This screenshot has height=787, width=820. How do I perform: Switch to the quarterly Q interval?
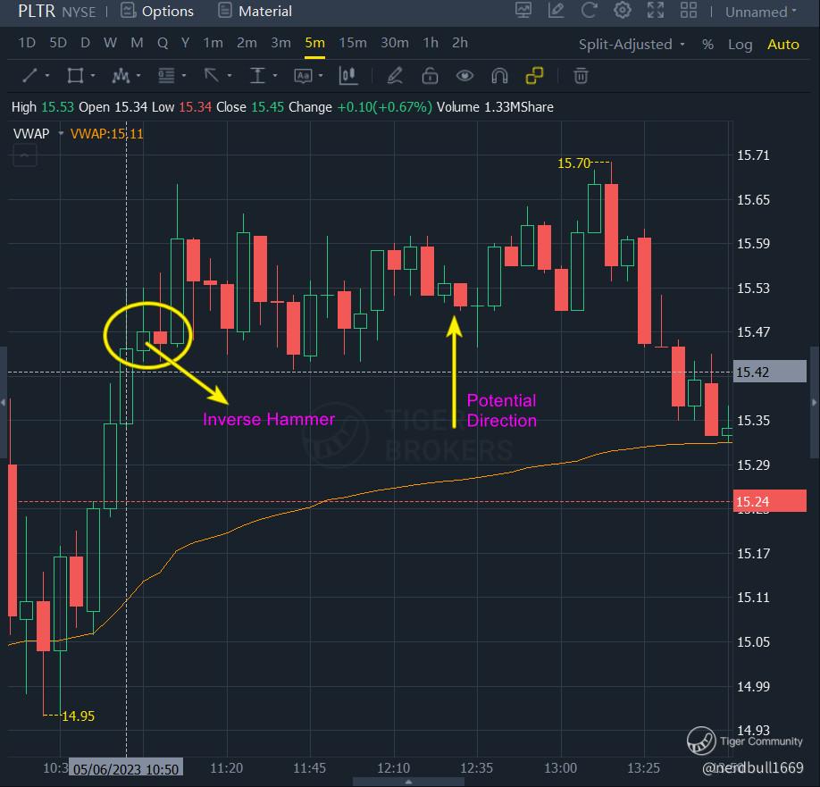click(x=163, y=43)
